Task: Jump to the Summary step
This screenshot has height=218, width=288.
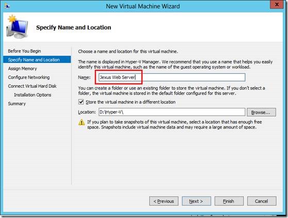Action: point(17,104)
